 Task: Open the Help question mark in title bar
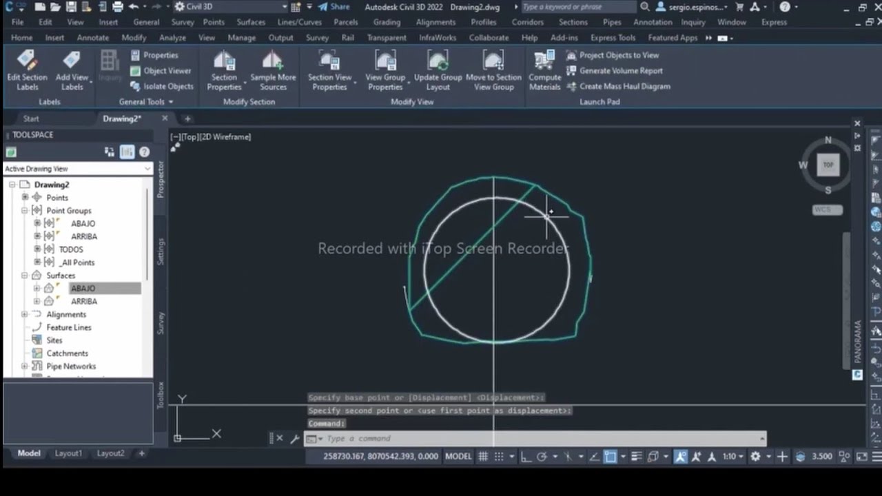pyautogui.click(x=785, y=7)
